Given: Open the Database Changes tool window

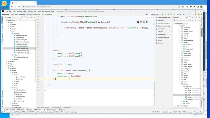Looking at the screenshot, I should [x=50, y=110].
